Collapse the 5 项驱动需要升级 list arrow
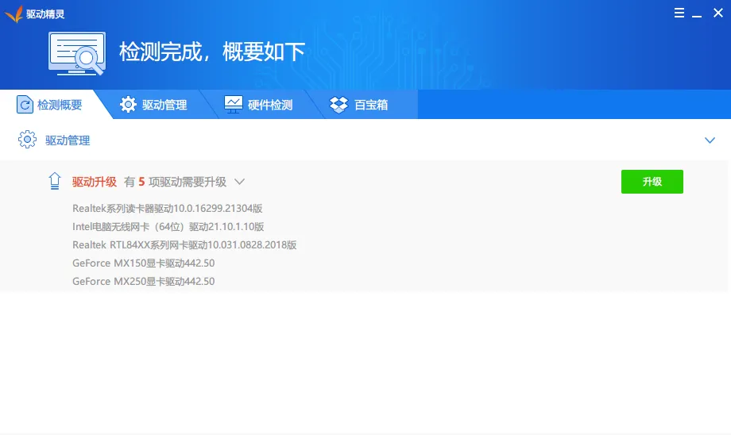 [x=240, y=182]
